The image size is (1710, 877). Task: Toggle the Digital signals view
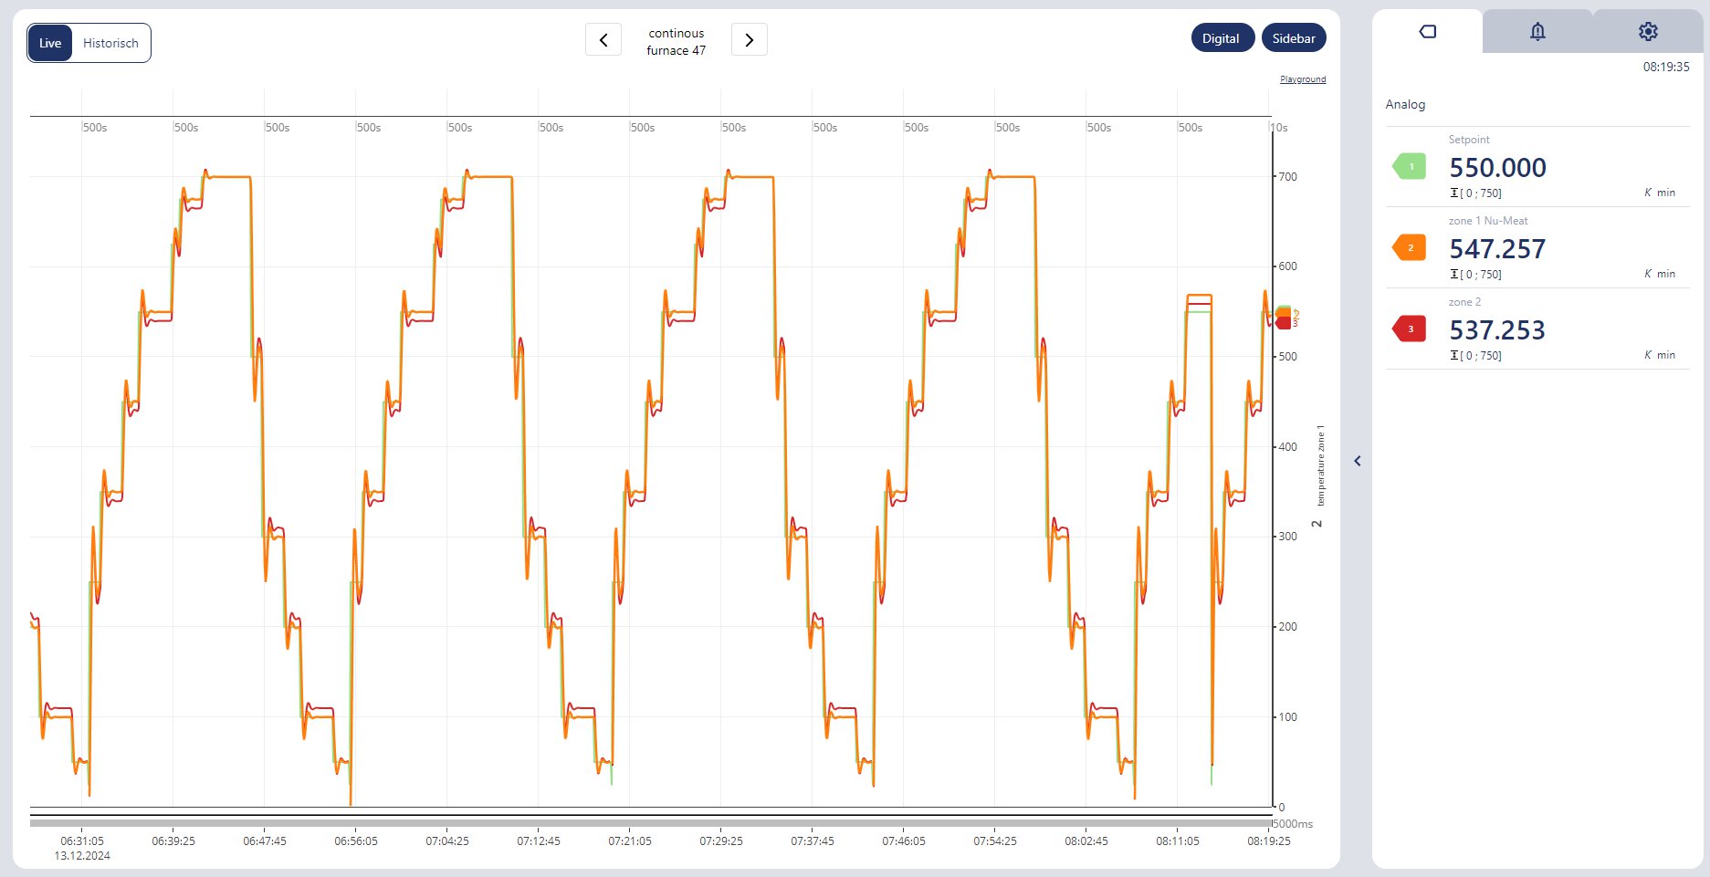(x=1221, y=38)
